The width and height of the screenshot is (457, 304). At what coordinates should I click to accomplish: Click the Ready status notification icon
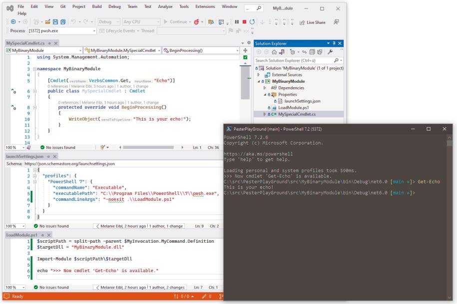coord(6,296)
